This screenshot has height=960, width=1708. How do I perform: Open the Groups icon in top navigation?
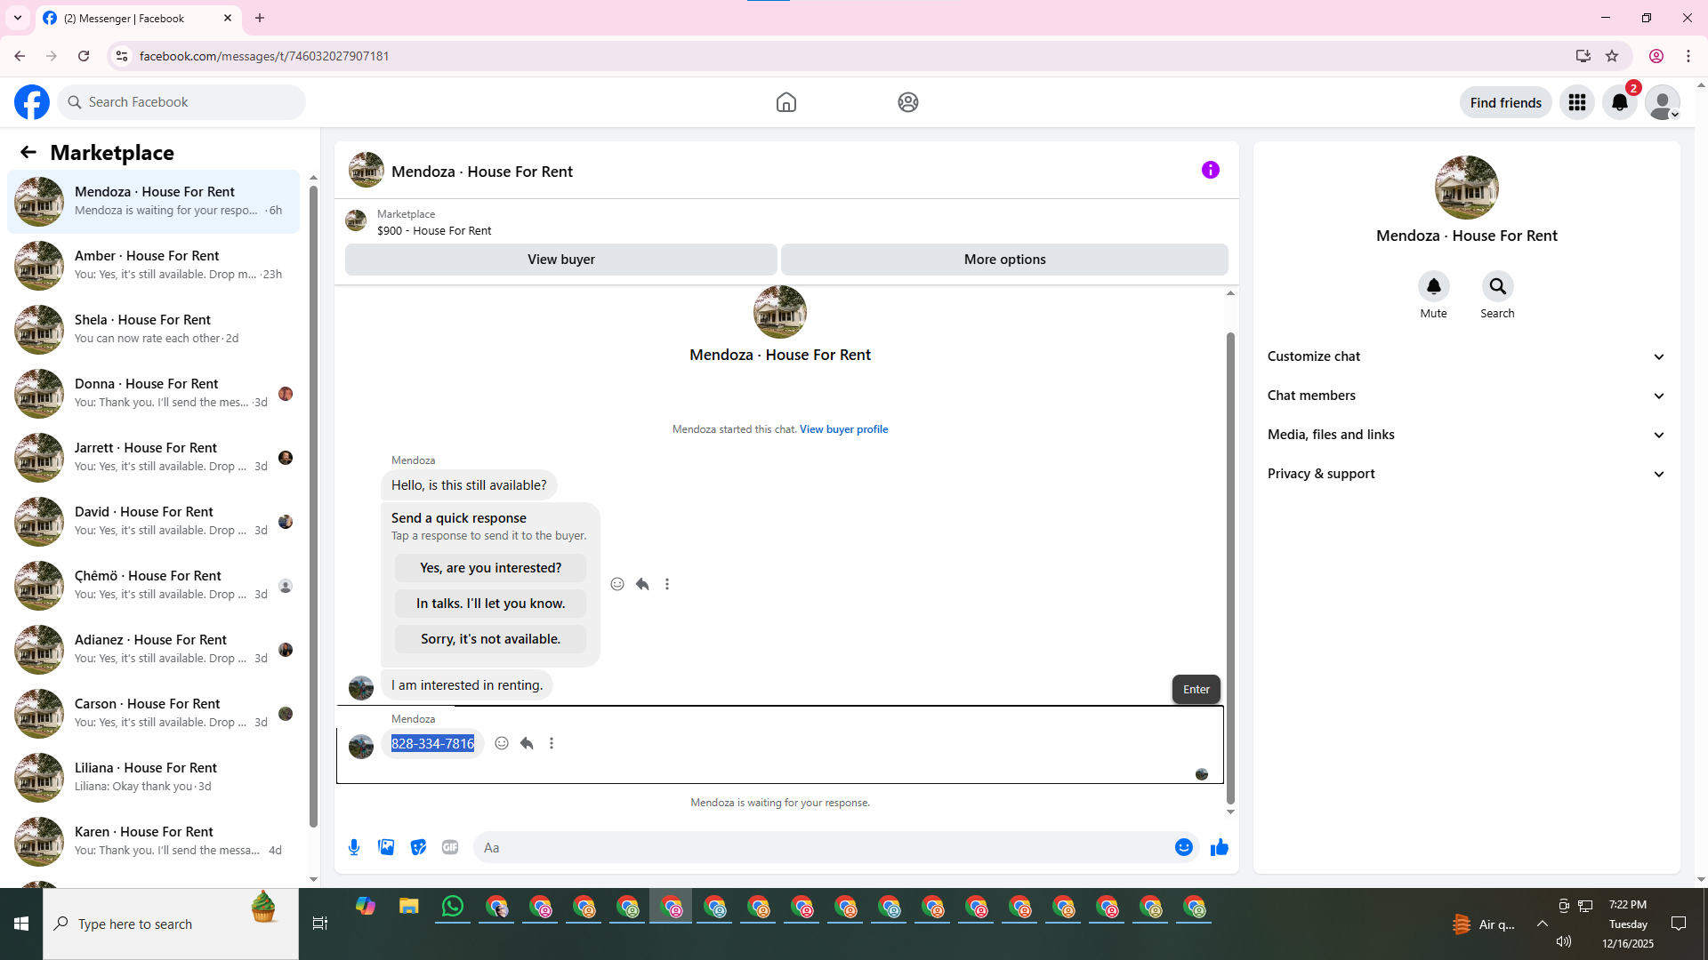pyautogui.click(x=908, y=102)
